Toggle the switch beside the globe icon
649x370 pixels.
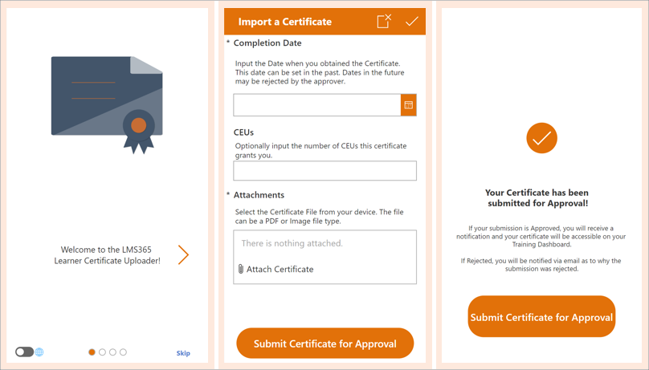point(24,352)
